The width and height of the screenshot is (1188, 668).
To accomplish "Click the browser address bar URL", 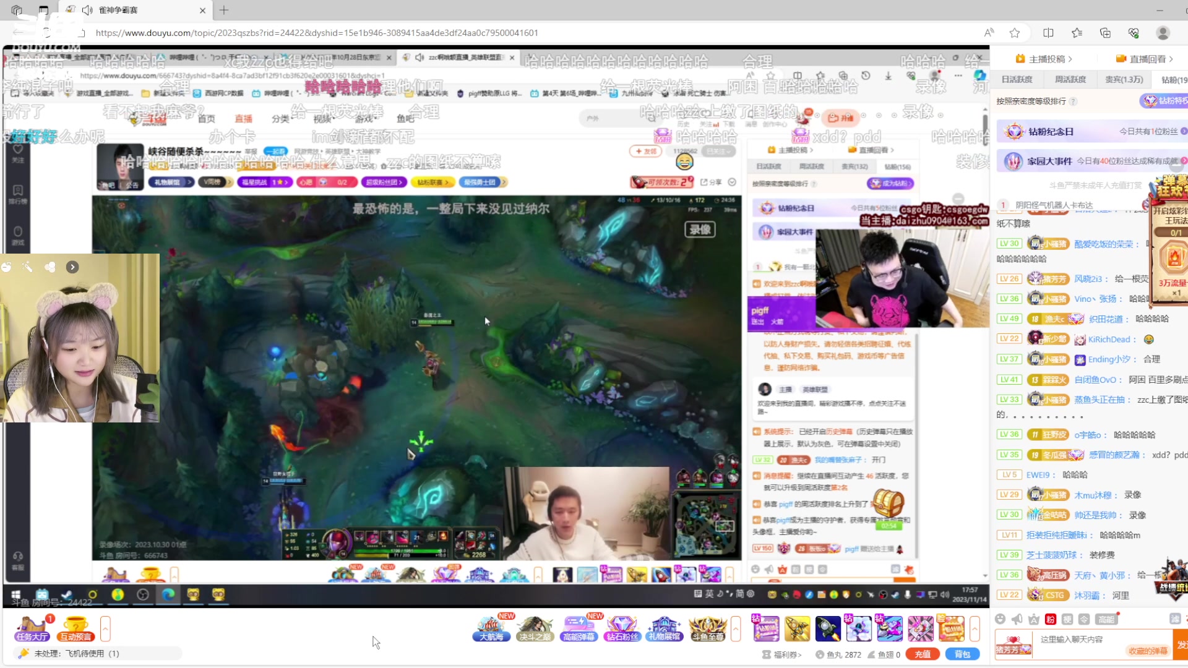I will tap(317, 33).
